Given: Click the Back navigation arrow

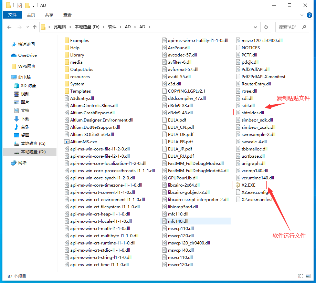Looking at the screenshot, I should (9, 27).
